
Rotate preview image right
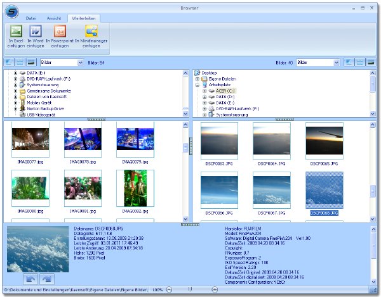point(47,279)
